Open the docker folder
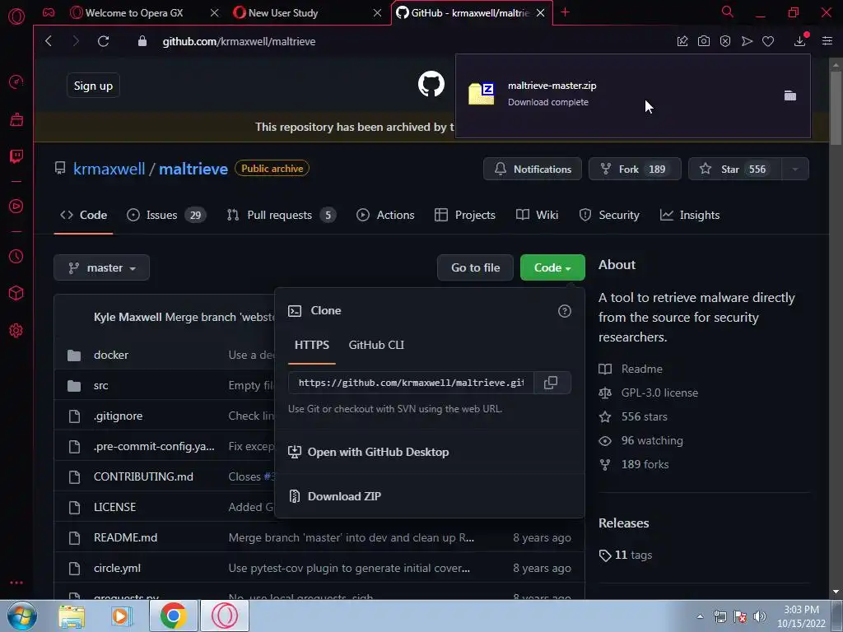The width and height of the screenshot is (843, 632). click(111, 355)
